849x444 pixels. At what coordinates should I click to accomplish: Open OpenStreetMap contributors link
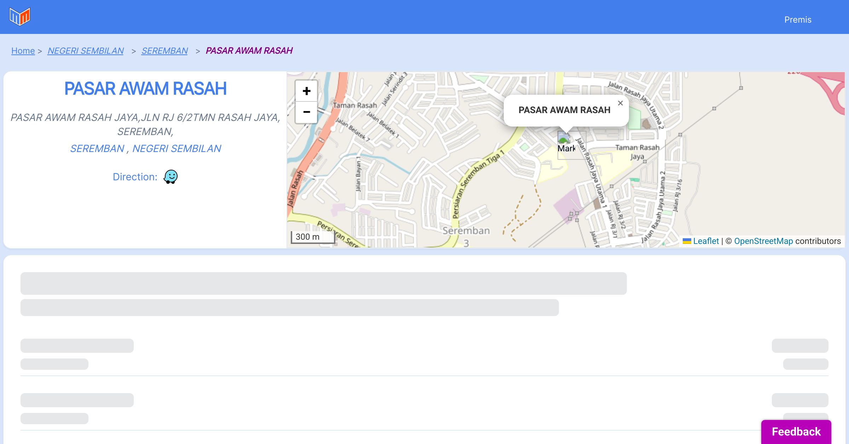pos(763,241)
